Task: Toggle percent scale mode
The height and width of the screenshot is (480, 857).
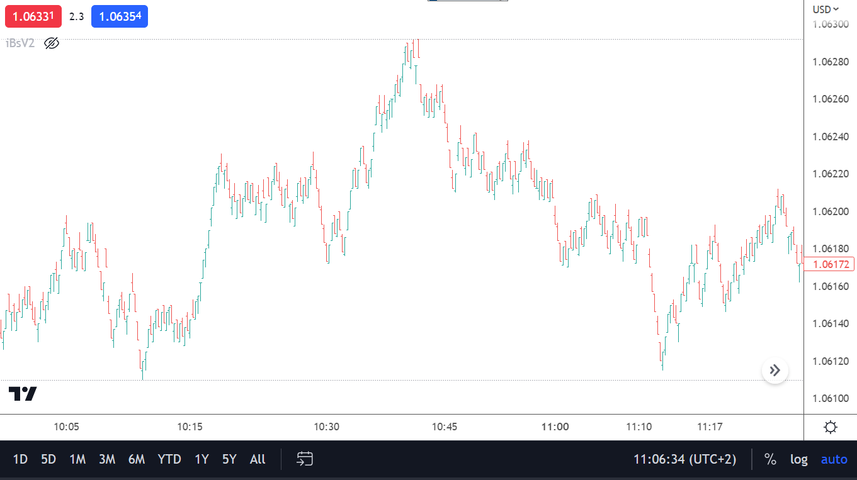Action: pos(770,459)
